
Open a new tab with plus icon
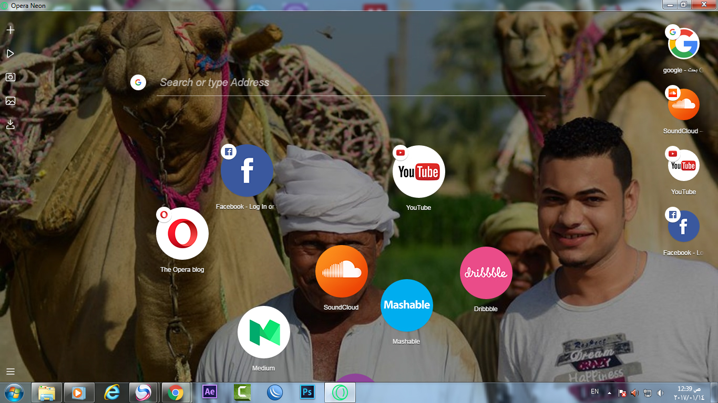pos(10,29)
